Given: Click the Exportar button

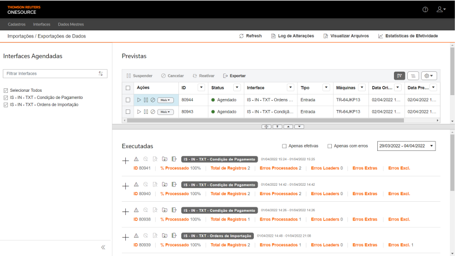Looking at the screenshot, I should (x=234, y=76).
